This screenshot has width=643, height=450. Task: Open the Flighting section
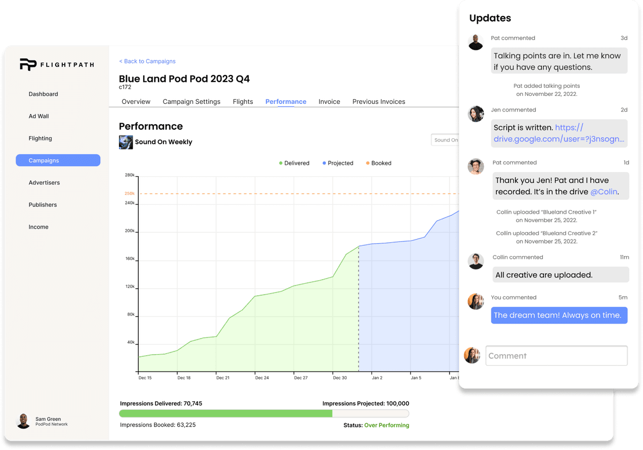point(40,138)
